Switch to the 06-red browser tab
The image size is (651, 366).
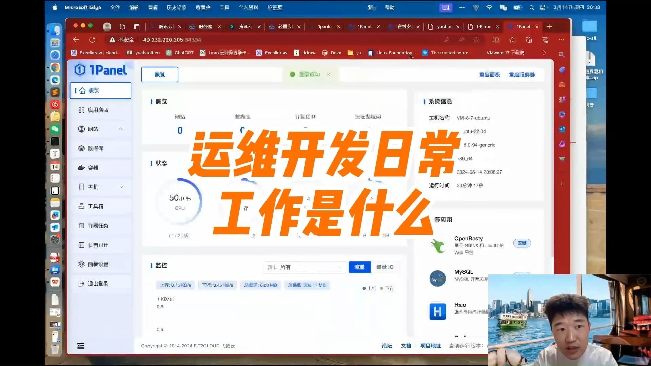point(484,26)
